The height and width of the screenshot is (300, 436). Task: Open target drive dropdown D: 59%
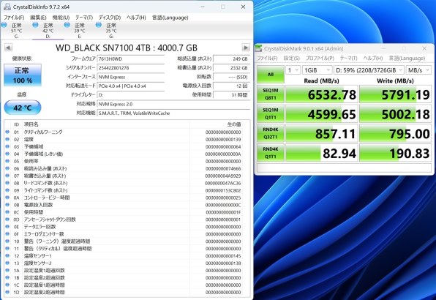(x=369, y=70)
